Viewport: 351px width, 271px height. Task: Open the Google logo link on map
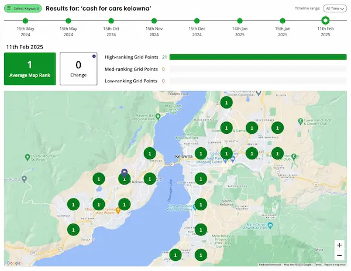click(13, 263)
